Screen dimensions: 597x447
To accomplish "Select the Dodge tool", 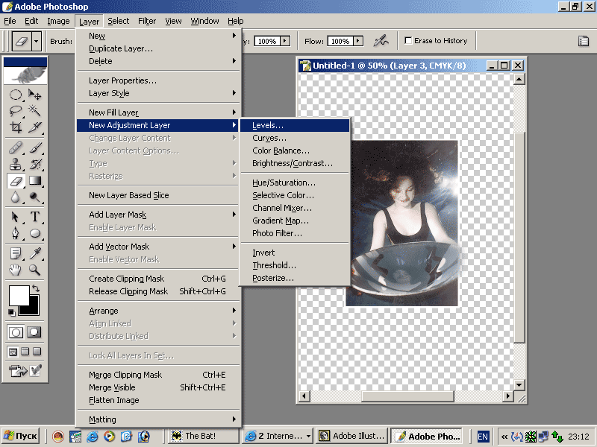I will pyautogui.click(x=35, y=197).
